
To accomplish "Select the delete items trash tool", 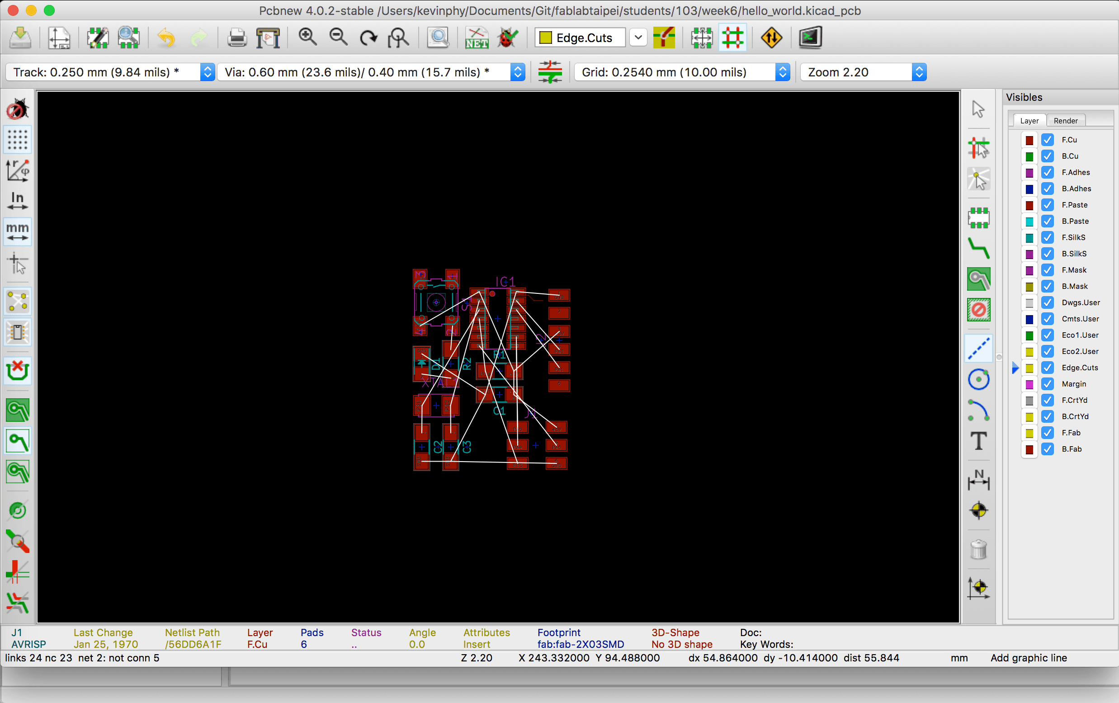I will click(x=979, y=550).
